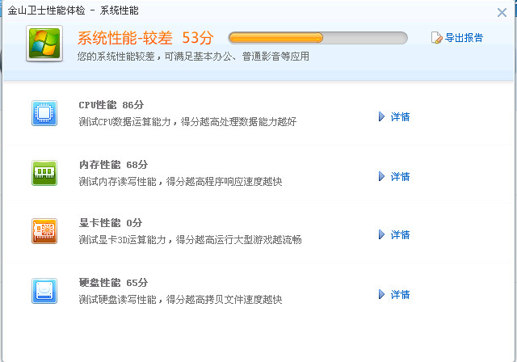Viewport: 517px width, 362px height.
Task: Open 导出报告 export report link
Action: point(464,38)
